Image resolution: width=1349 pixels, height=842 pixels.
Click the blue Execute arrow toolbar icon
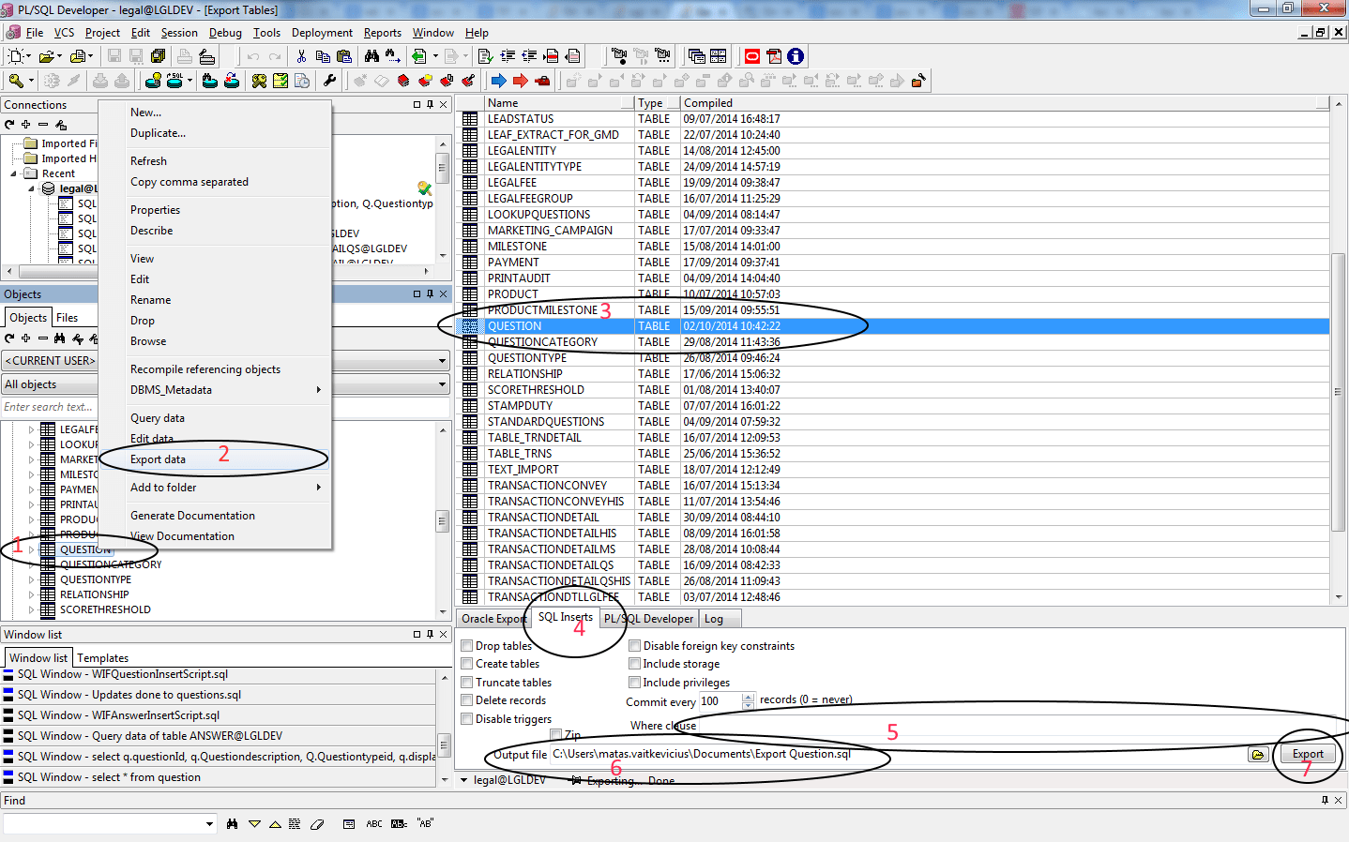point(498,80)
